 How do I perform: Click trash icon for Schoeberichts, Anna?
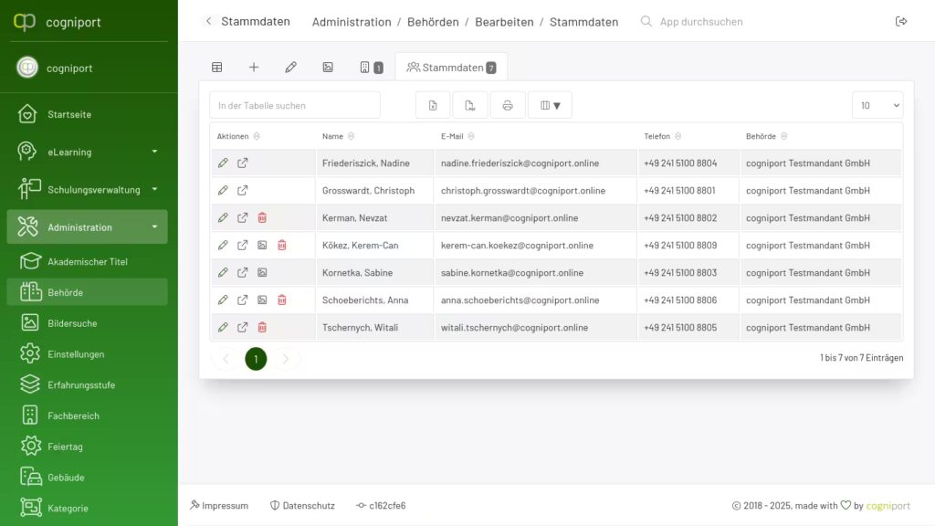coord(281,300)
